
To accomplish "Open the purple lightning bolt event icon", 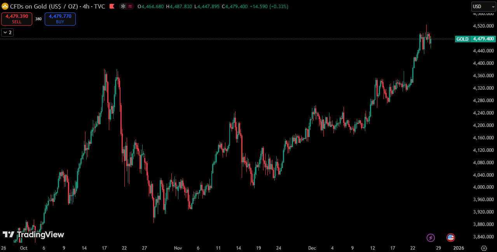I will [x=431, y=238].
